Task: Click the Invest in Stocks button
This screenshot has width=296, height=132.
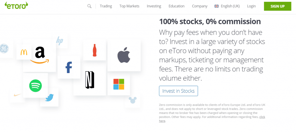Action: click(178, 91)
